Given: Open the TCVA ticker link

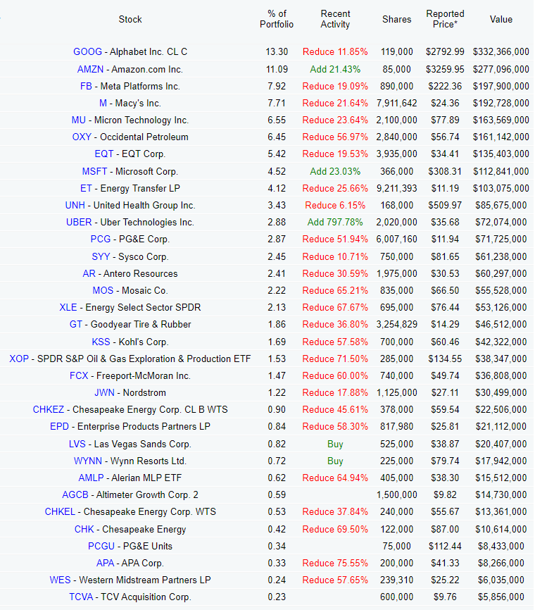Looking at the screenshot, I should 81,597.
